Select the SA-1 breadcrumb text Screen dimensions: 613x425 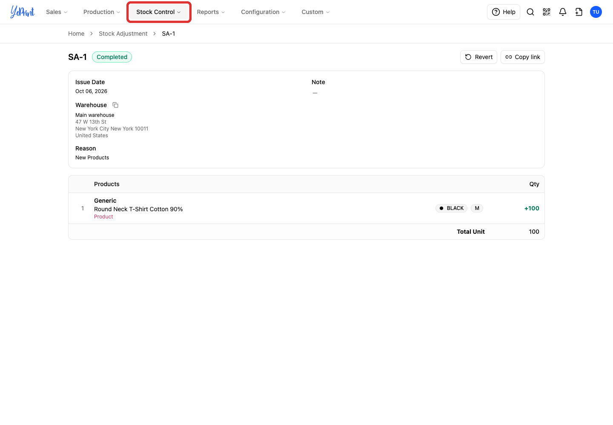(169, 34)
